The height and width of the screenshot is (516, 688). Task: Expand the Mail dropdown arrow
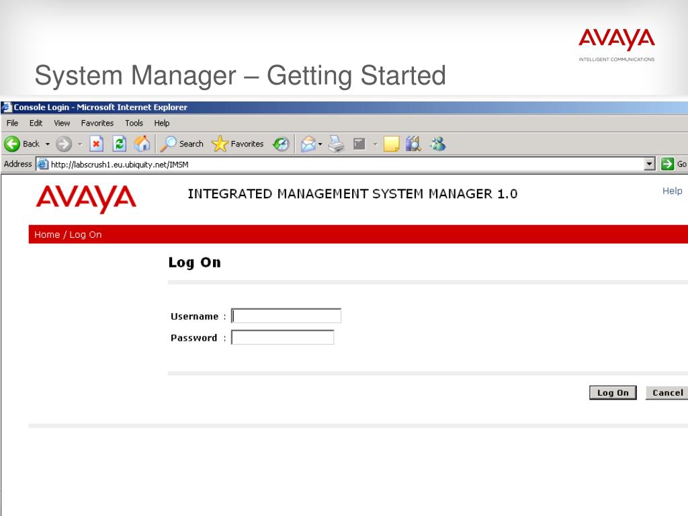pyautogui.click(x=320, y=144)
